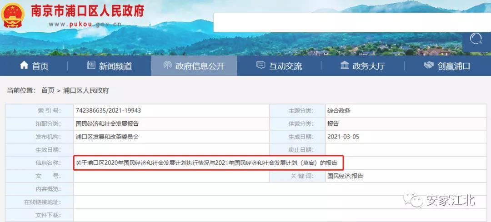491x222 pixels.
Task: Click the 主题分类 label cell
Action: tap(297, 111)
